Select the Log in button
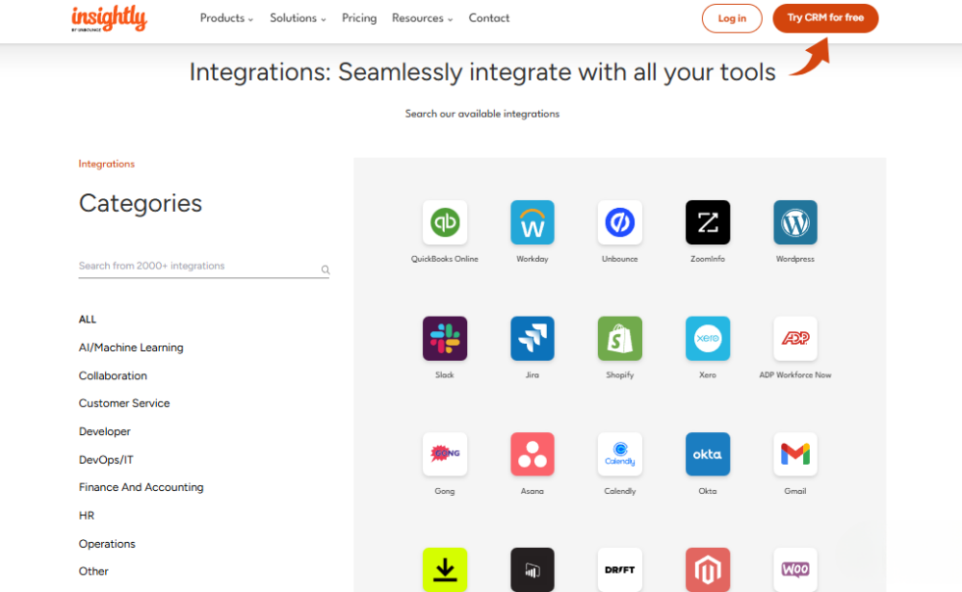The image size is (962, 592). (x=731, y=18)
